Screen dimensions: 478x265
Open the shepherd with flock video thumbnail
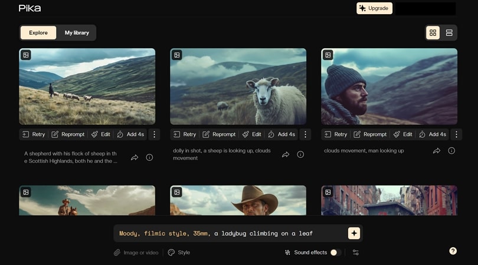pos(87,87)
